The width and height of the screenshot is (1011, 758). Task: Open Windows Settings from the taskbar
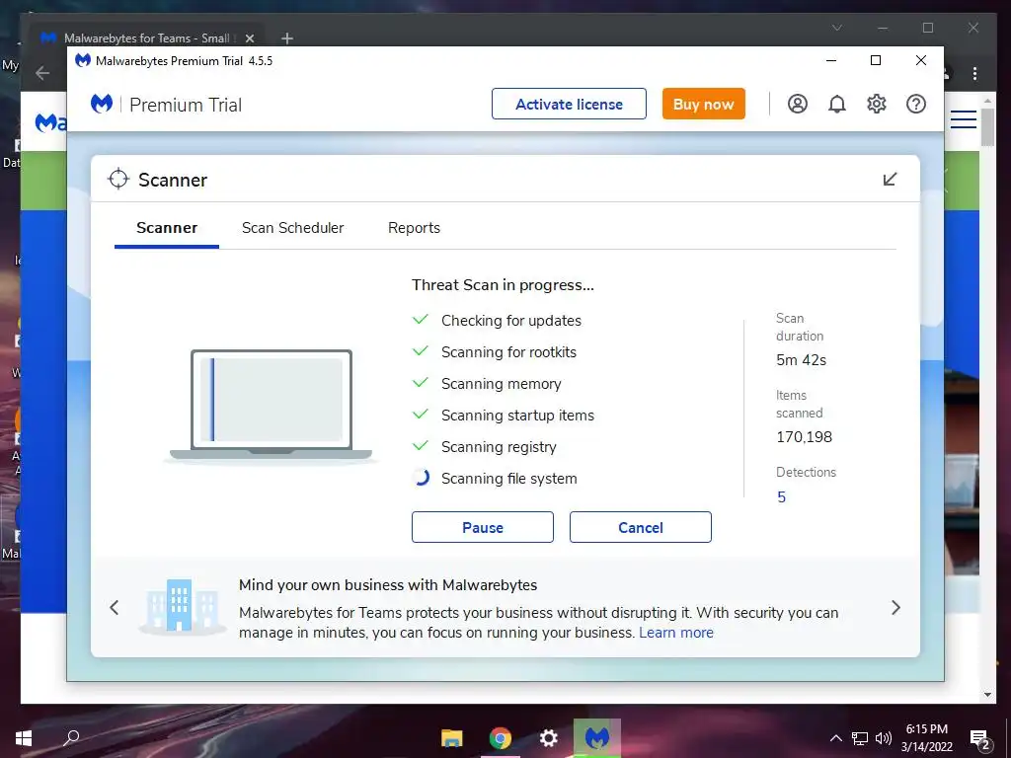(549, 738)
